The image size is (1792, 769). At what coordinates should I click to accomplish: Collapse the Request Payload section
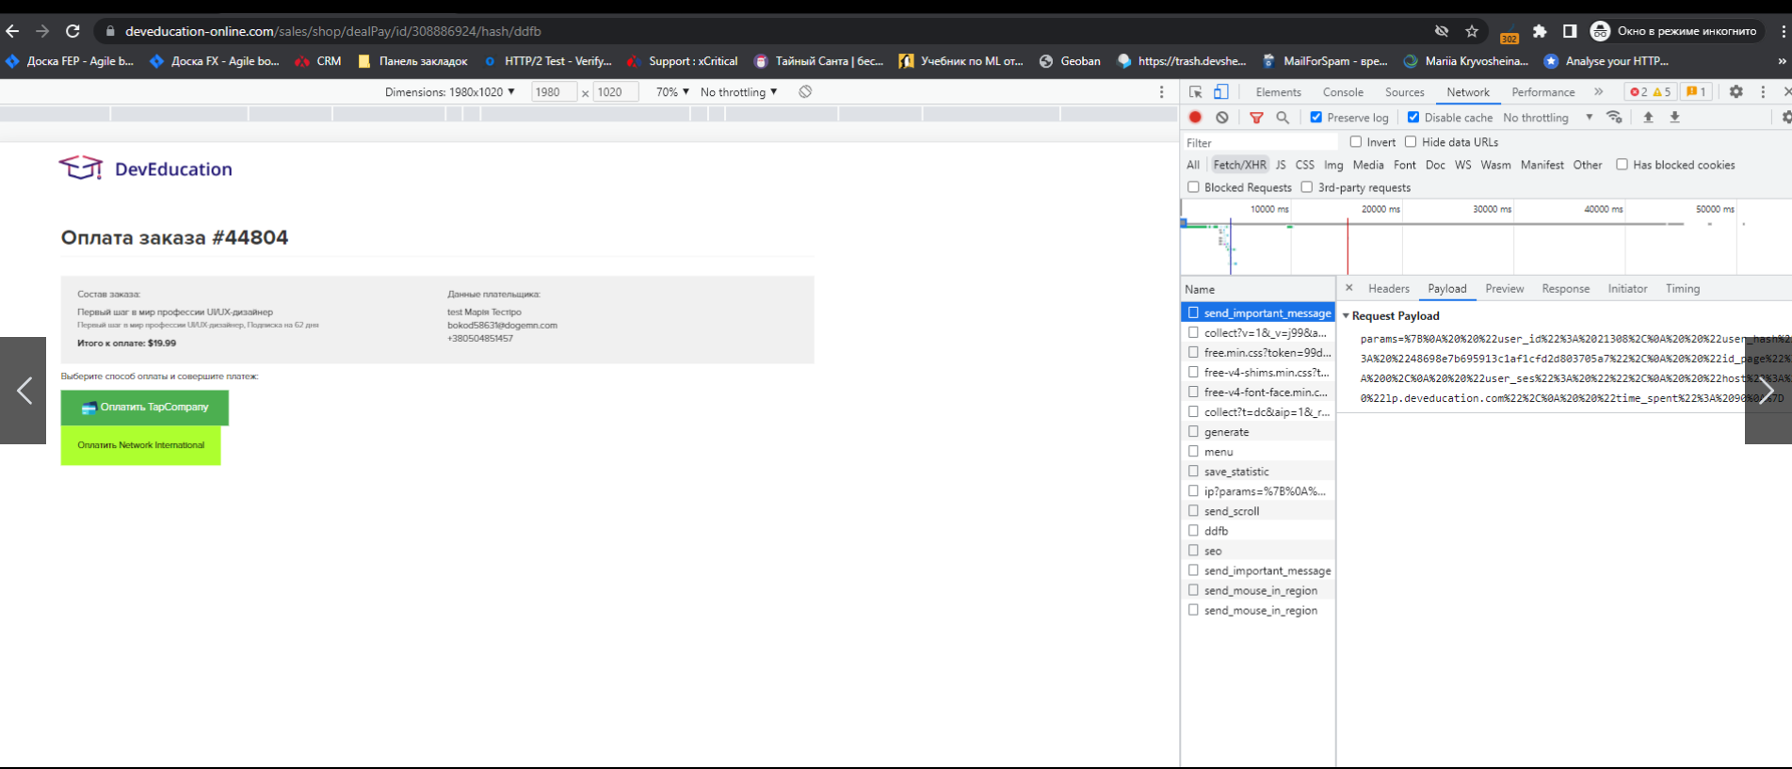coord(1346,316)
